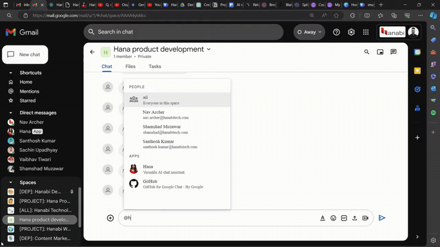Click the Gmail logo
This screenshot has height=247, width=440.
click(x=22, y=32)
